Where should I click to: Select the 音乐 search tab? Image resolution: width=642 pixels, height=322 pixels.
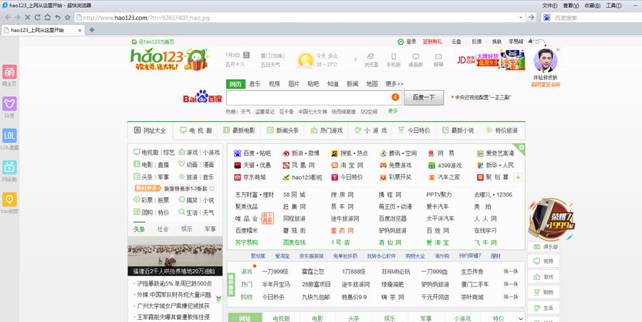point(255,84)
